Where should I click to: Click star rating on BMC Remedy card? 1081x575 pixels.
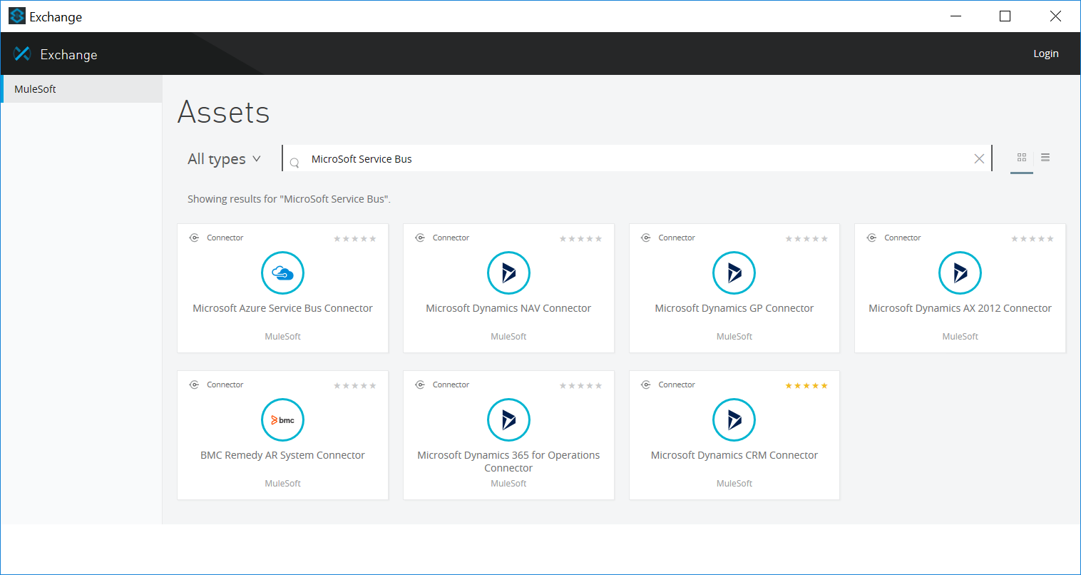[x=355, y=386]
